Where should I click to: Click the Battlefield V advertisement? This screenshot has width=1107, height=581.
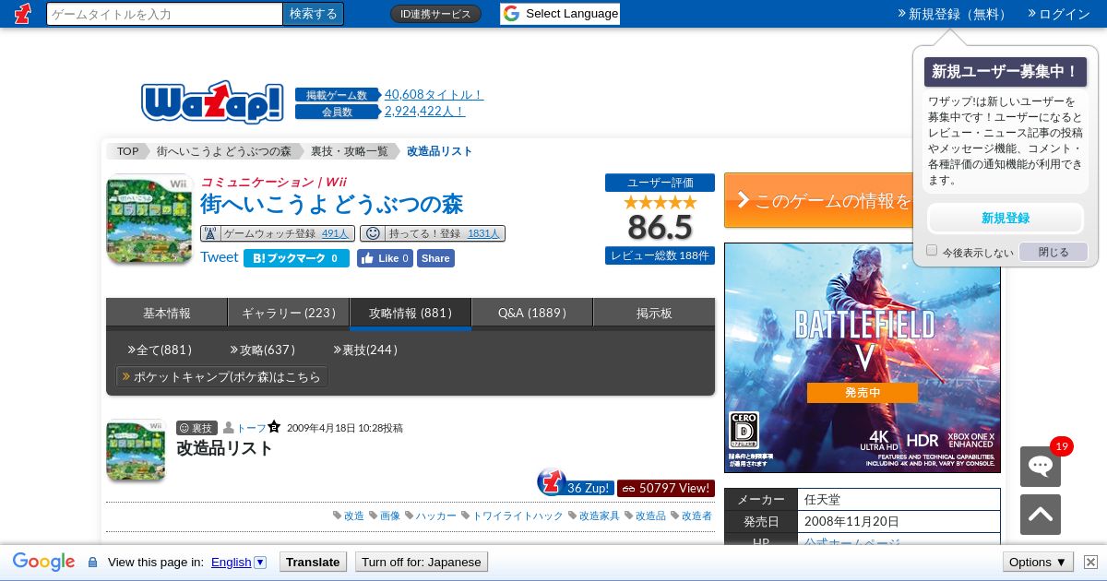[x=862, y=358]
